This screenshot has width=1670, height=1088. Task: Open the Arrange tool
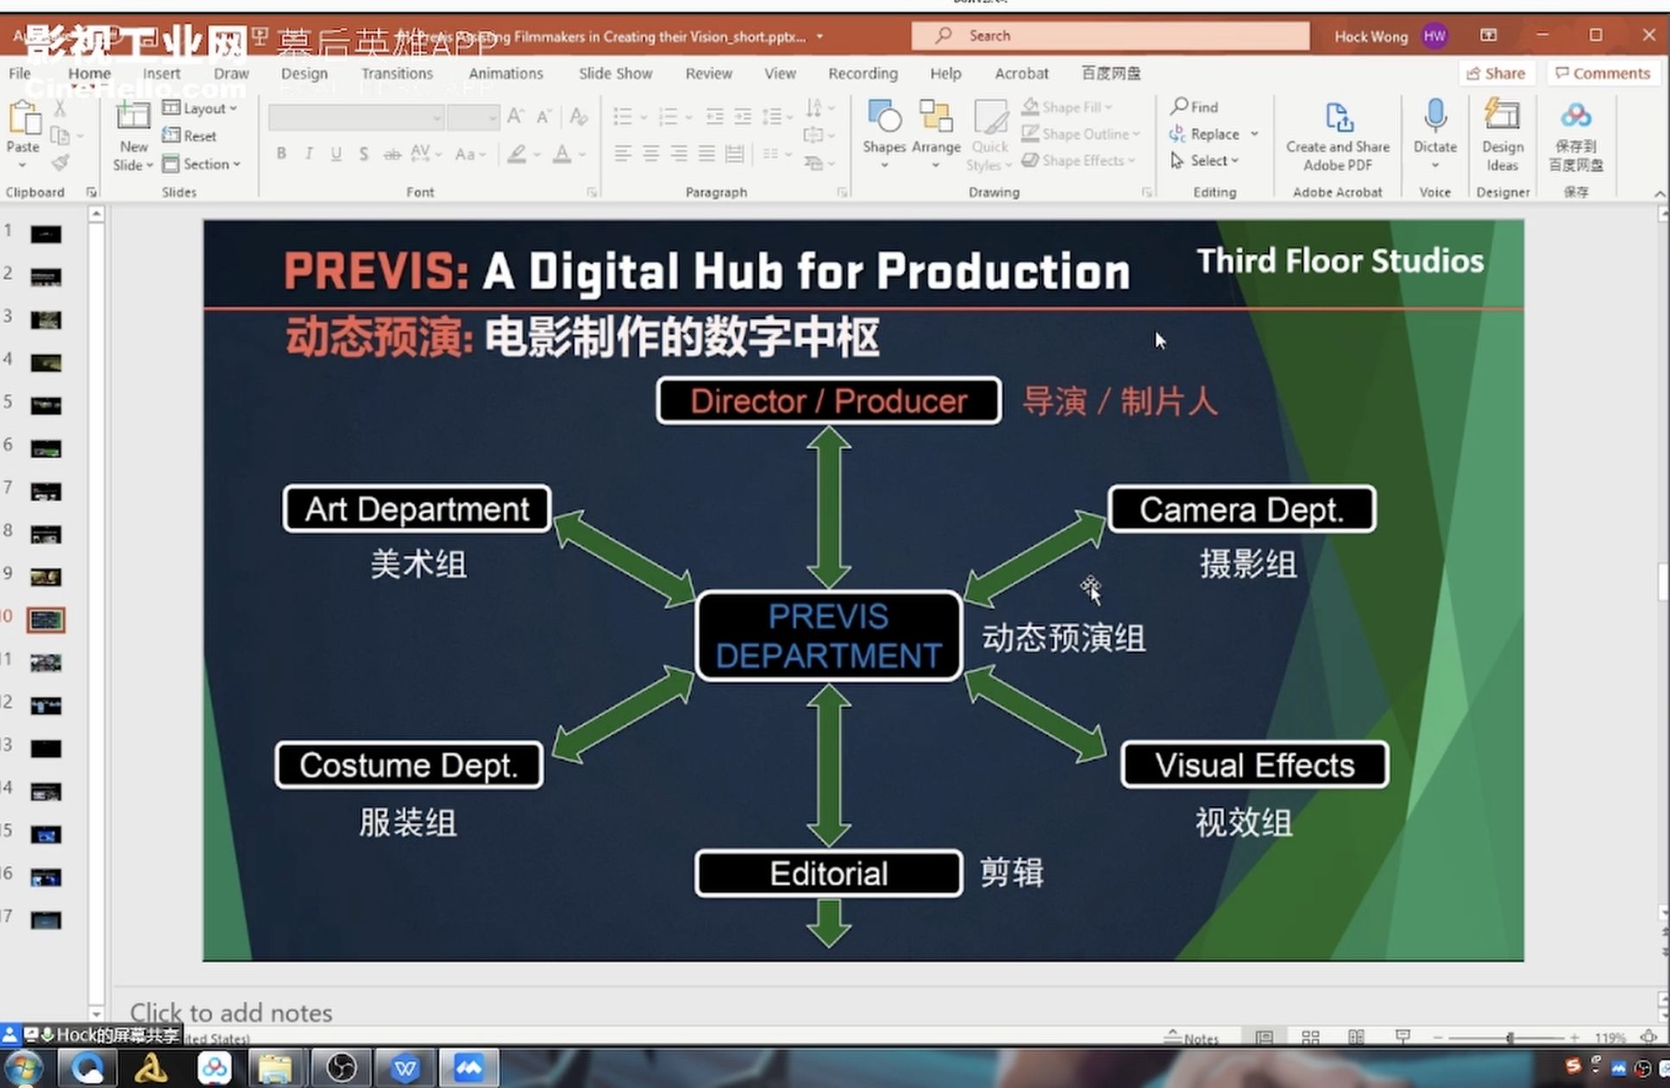(x=935, y=119)
